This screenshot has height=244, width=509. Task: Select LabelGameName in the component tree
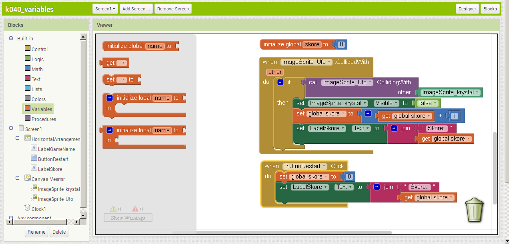click(56, 149)
